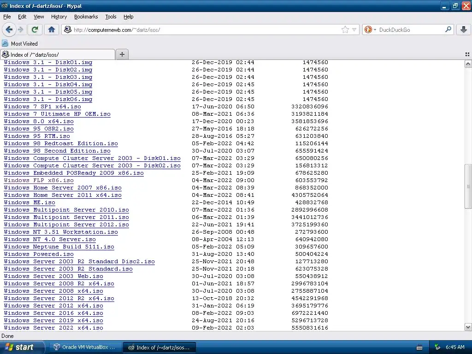Screen dimensions: 472x354
Task: Download Windows Powered.iso
Action: click(x=39, y=254)
